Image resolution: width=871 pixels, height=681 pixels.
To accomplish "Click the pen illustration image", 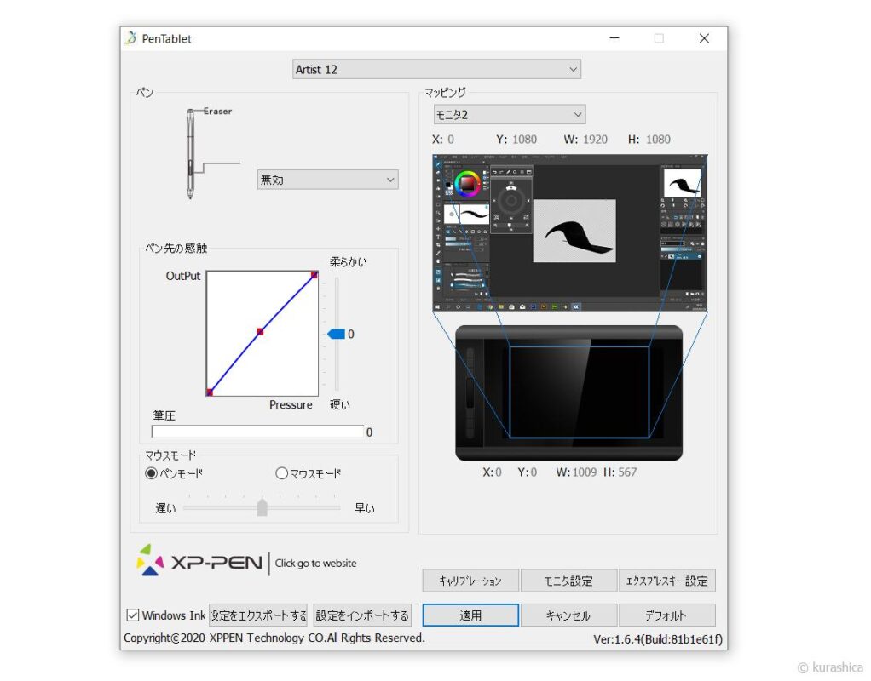I will 191,153.
